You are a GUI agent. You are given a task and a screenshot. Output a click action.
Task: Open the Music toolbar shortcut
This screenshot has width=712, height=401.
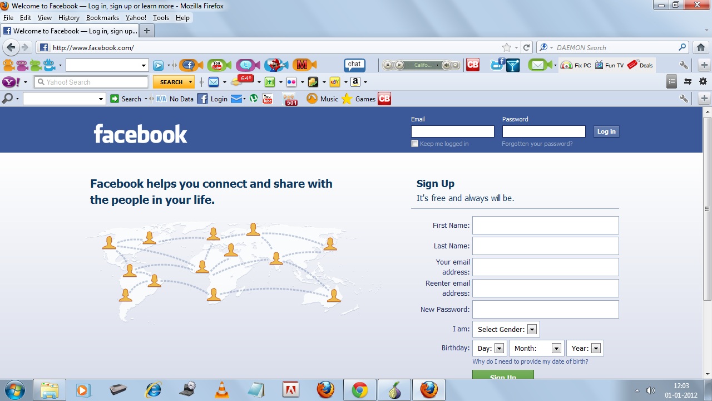(323, 99)
